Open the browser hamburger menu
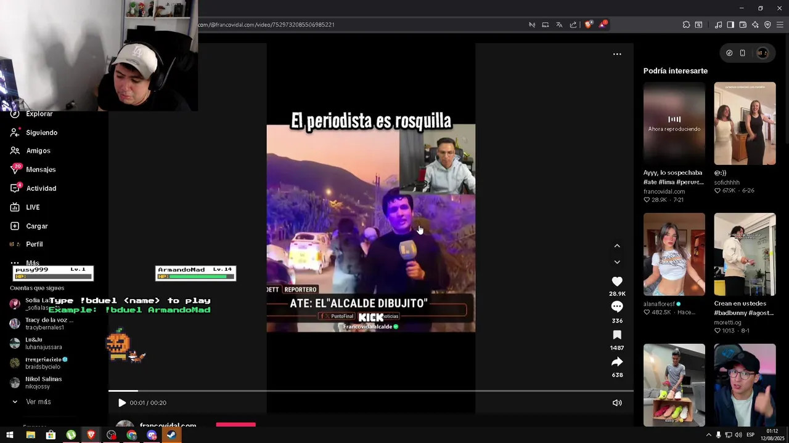The width and height of the screenshot is (789, 443). tap(780, 25)
